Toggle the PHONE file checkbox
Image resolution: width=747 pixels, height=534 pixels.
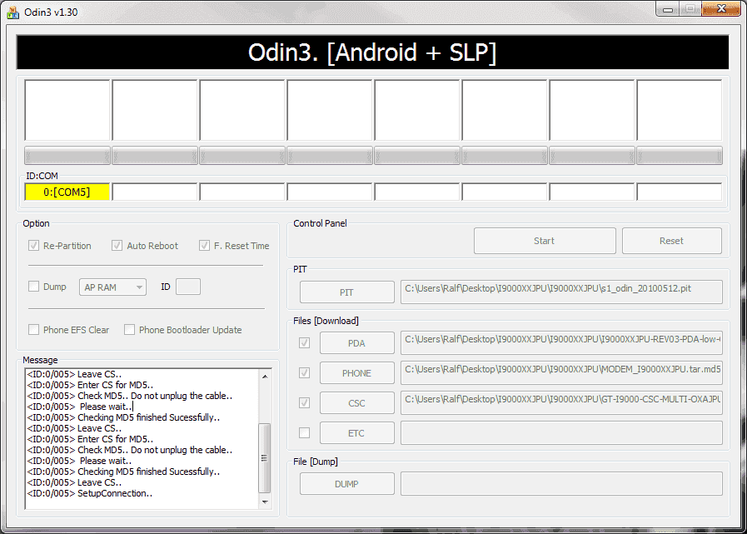click(304, 373)
